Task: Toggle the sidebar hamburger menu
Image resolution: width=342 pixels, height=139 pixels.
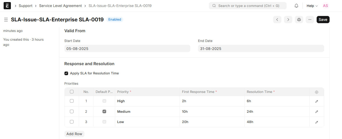Action: tap(6, 20)
